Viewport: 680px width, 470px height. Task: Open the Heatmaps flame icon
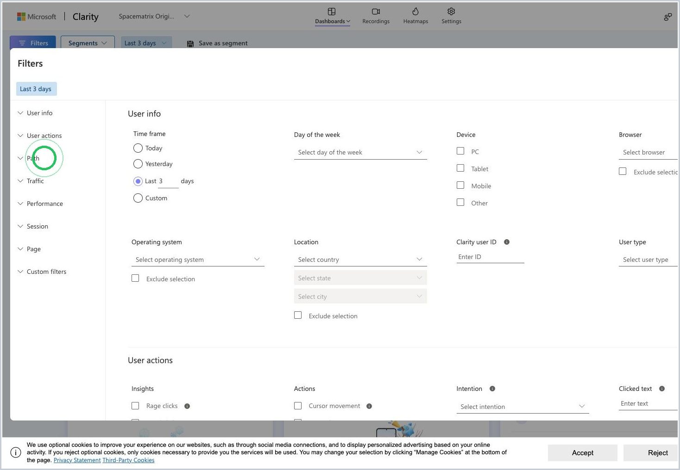(x=416, y=12)
